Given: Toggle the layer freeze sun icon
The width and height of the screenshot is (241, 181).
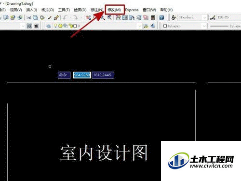Looking at the screenshot, I should tap(60, 26).
